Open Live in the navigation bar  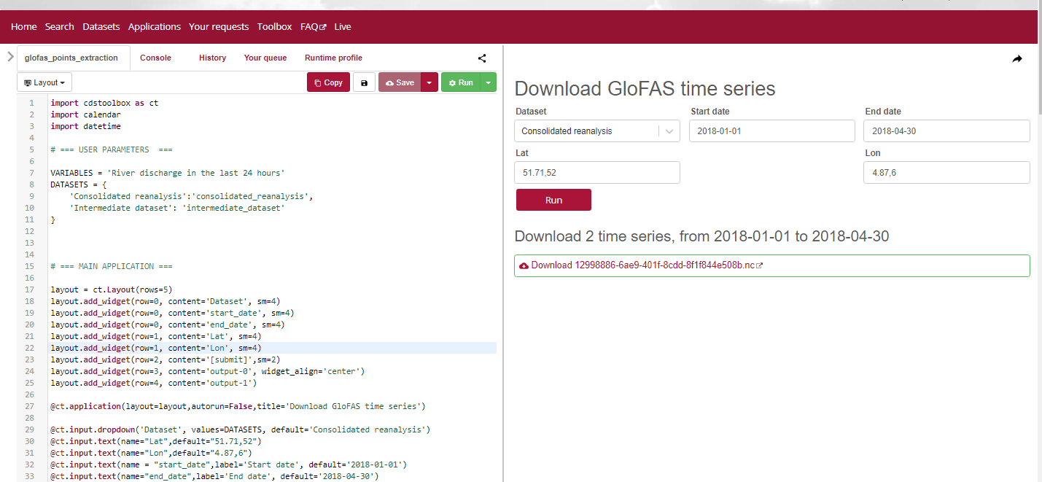343,26
